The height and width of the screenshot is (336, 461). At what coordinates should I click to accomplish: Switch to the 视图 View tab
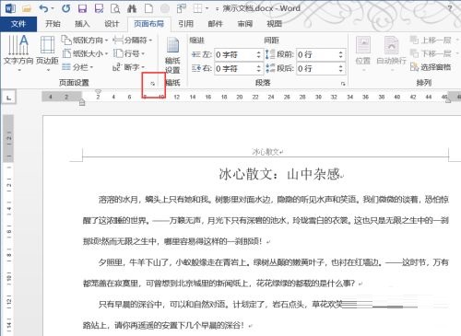click(274, 24)
